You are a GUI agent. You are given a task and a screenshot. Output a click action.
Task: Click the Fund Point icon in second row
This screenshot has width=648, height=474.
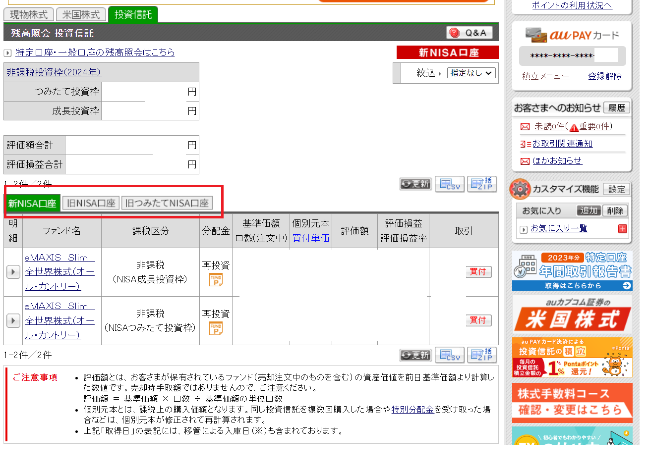pyautogui.click(x=216, y=328)
